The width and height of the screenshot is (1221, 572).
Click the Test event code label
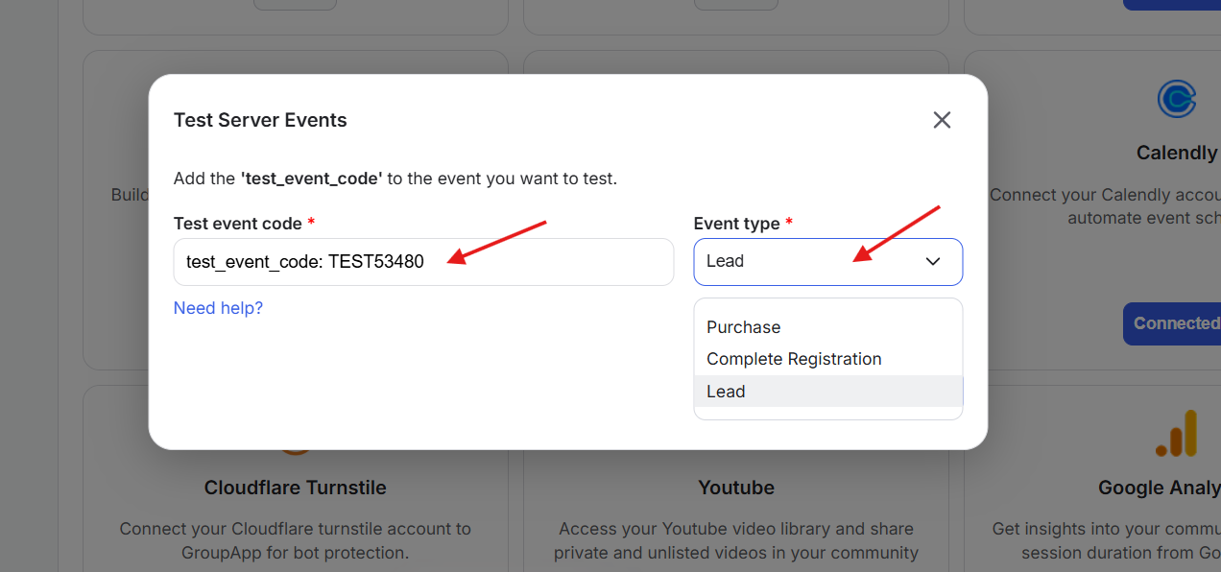pos(237,224)
